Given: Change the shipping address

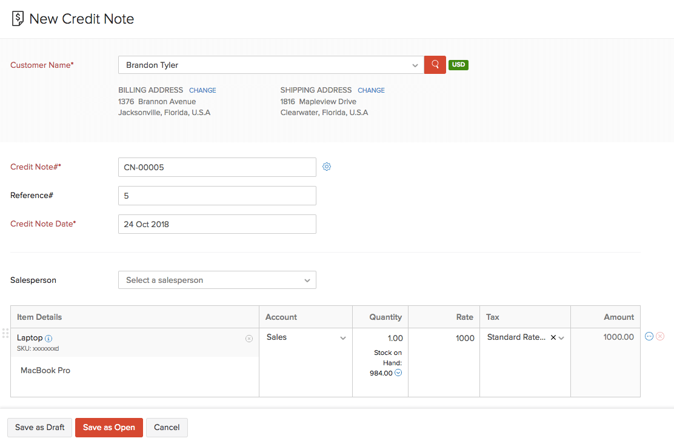Looking at the screenshot, I should 371,90.
